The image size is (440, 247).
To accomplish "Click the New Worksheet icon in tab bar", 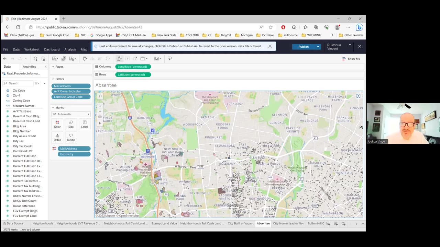I will point(328,224).
